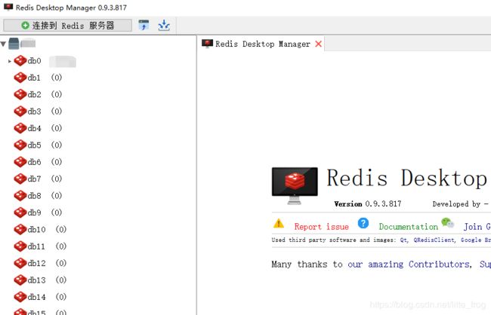491x315 pixels.
Task: Select the db14 database icon
Action: (20, 297)
